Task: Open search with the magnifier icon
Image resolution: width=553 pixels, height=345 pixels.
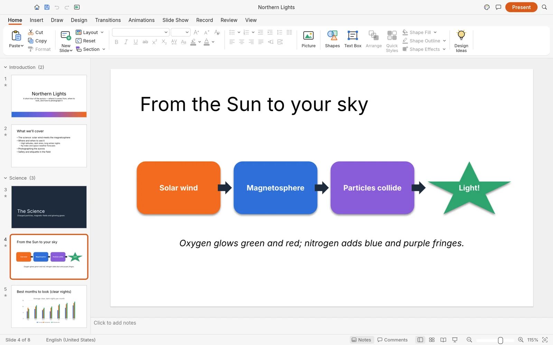Action: [544, 7]
